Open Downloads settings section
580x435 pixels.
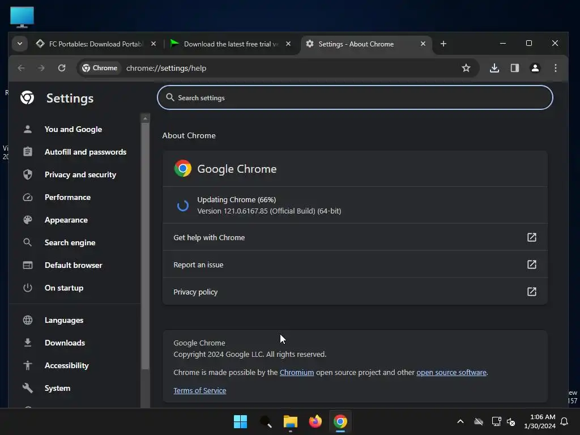tap(65, 343)
